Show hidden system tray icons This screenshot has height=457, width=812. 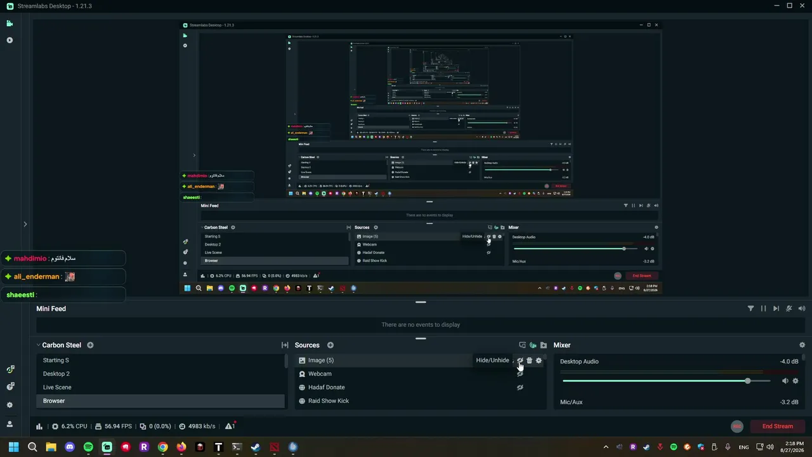tap(606, 447)
